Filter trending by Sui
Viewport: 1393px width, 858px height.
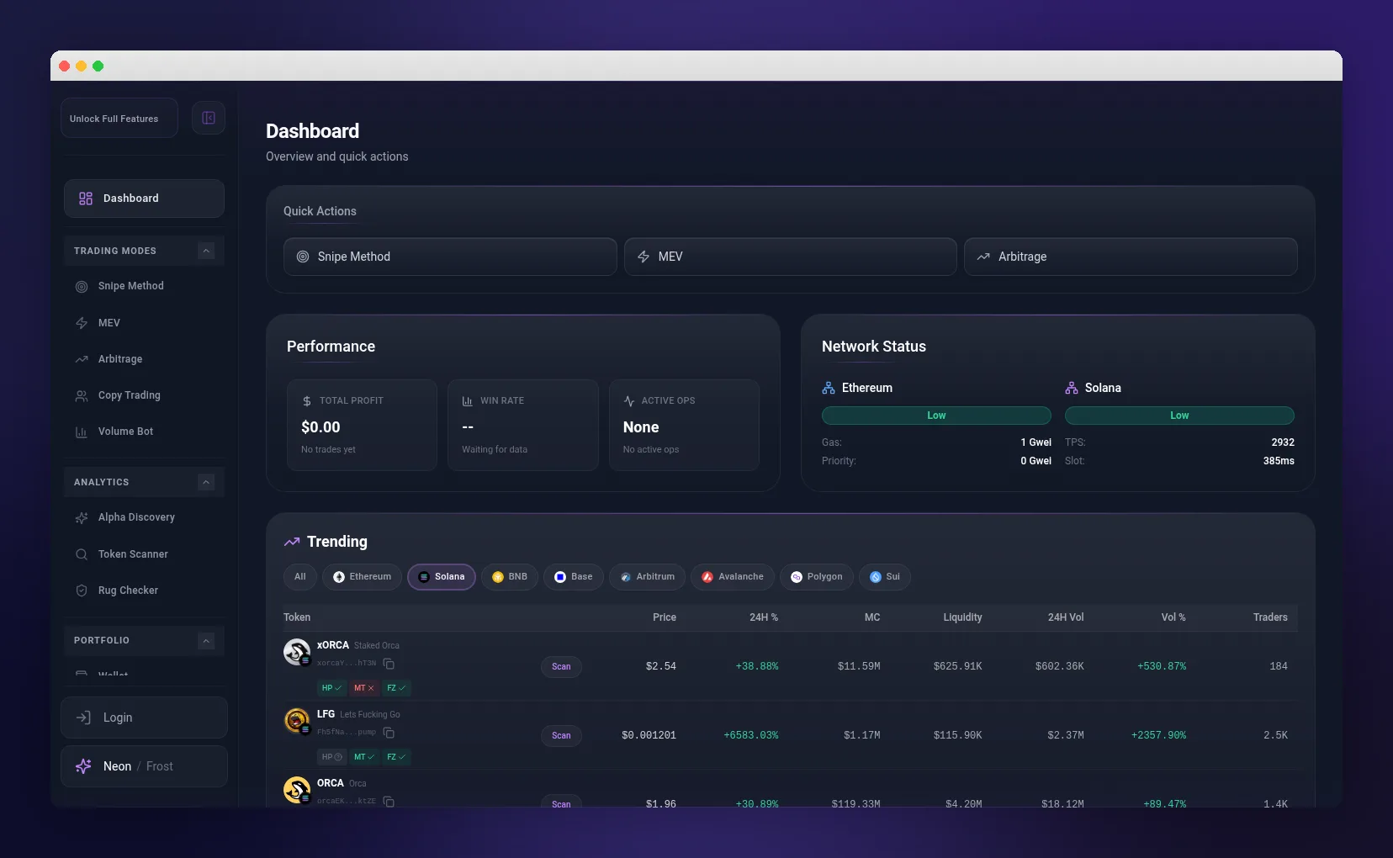click(885, 577)
